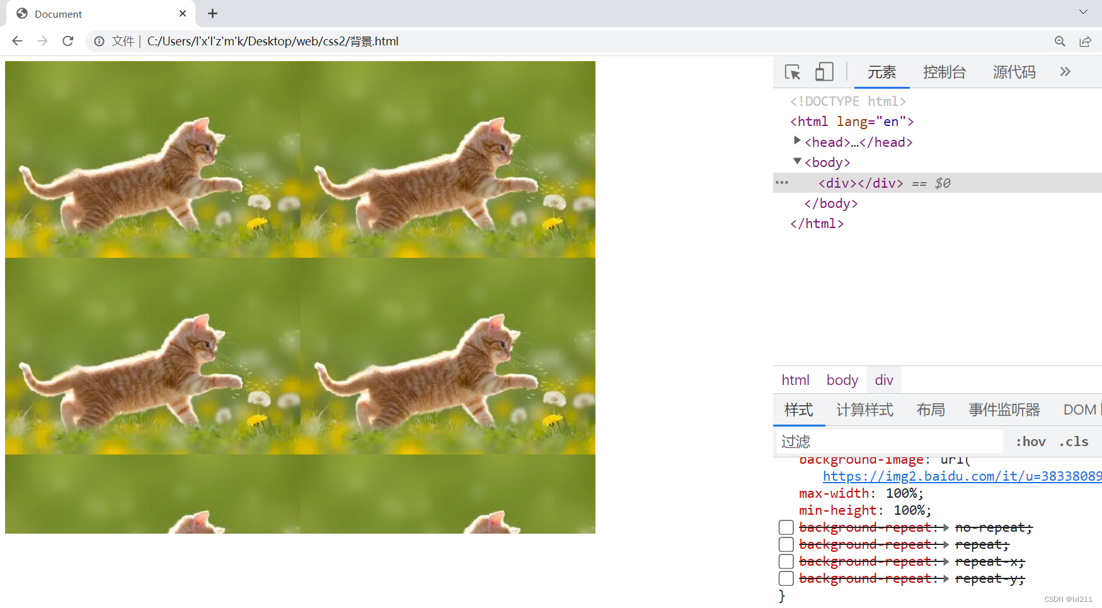Expand the head node triangle
The image size is (1102, 608).
click(x=797, y=141)
